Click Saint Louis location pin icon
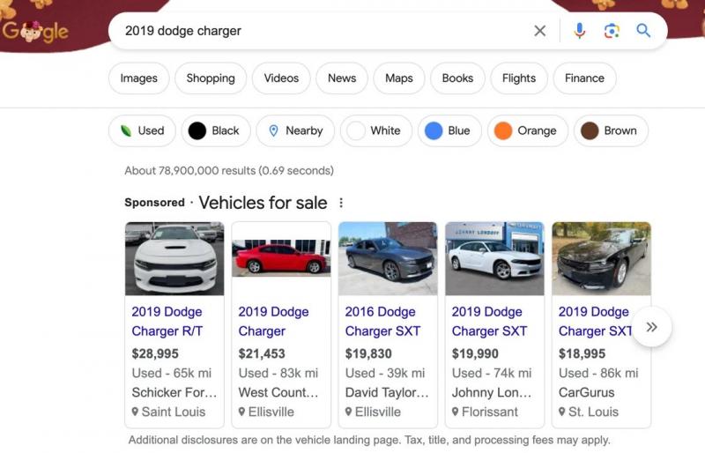Screen dimensions: 705x453 [136, 412]
